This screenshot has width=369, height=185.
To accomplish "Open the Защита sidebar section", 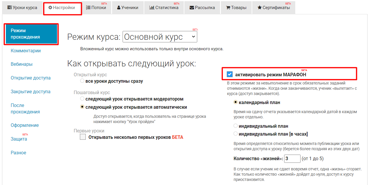I will (19, 139).
